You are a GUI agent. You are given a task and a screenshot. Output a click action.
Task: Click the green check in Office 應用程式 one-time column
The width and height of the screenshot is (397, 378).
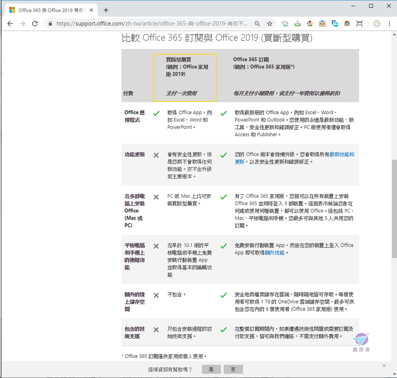(156, 113)
